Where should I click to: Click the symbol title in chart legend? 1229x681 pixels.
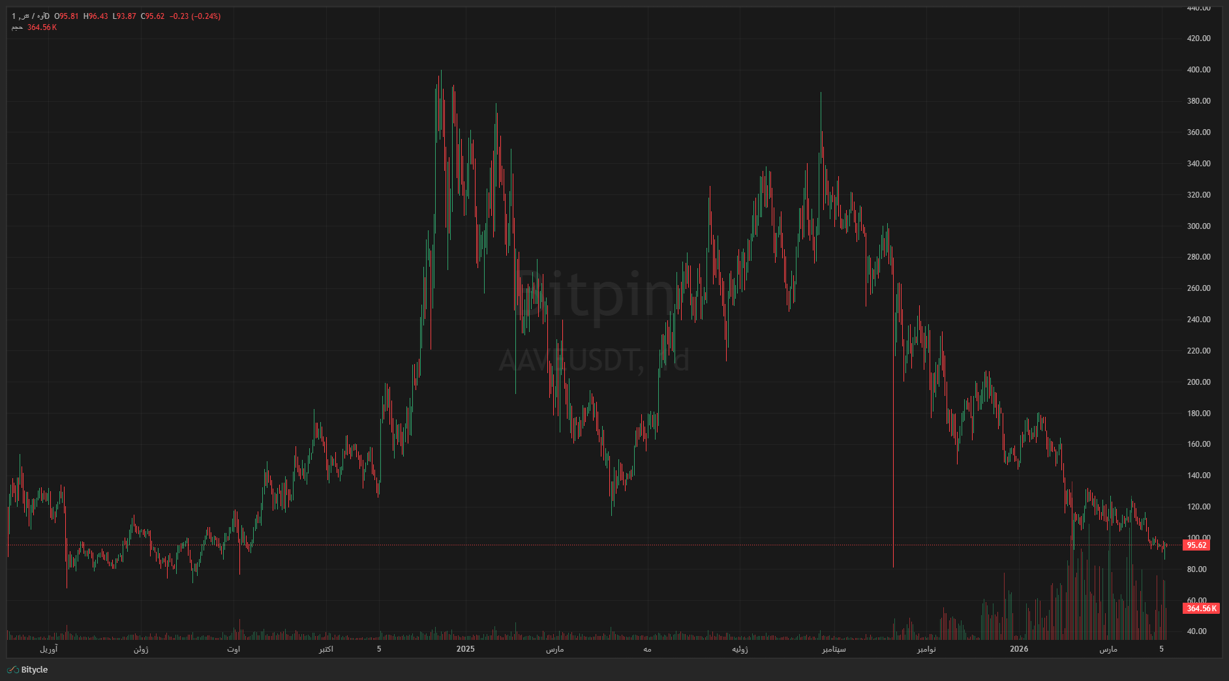click(31, 16)
